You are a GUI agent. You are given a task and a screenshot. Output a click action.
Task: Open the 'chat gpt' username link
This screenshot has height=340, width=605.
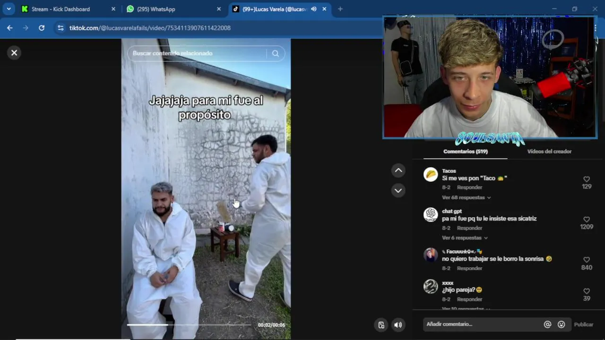point(452,211)
